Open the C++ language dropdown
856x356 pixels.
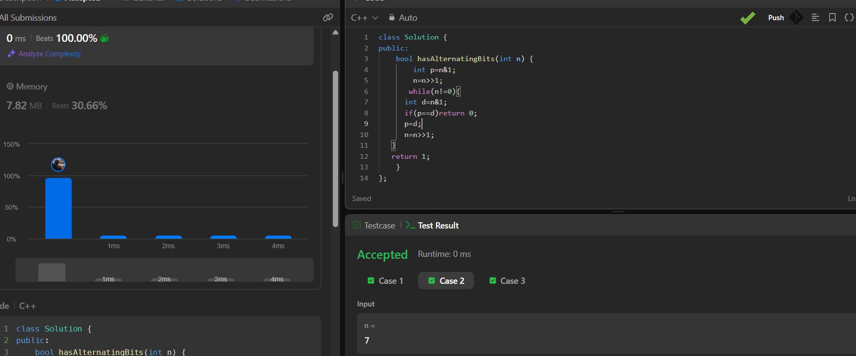pyautogui.click(x=364, y=18)
